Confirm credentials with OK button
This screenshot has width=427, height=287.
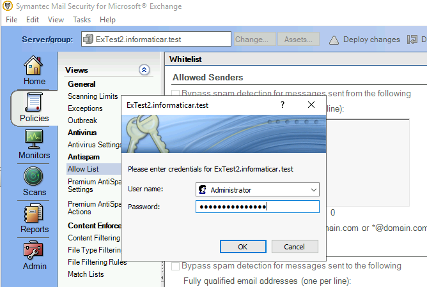pos(243,247)
